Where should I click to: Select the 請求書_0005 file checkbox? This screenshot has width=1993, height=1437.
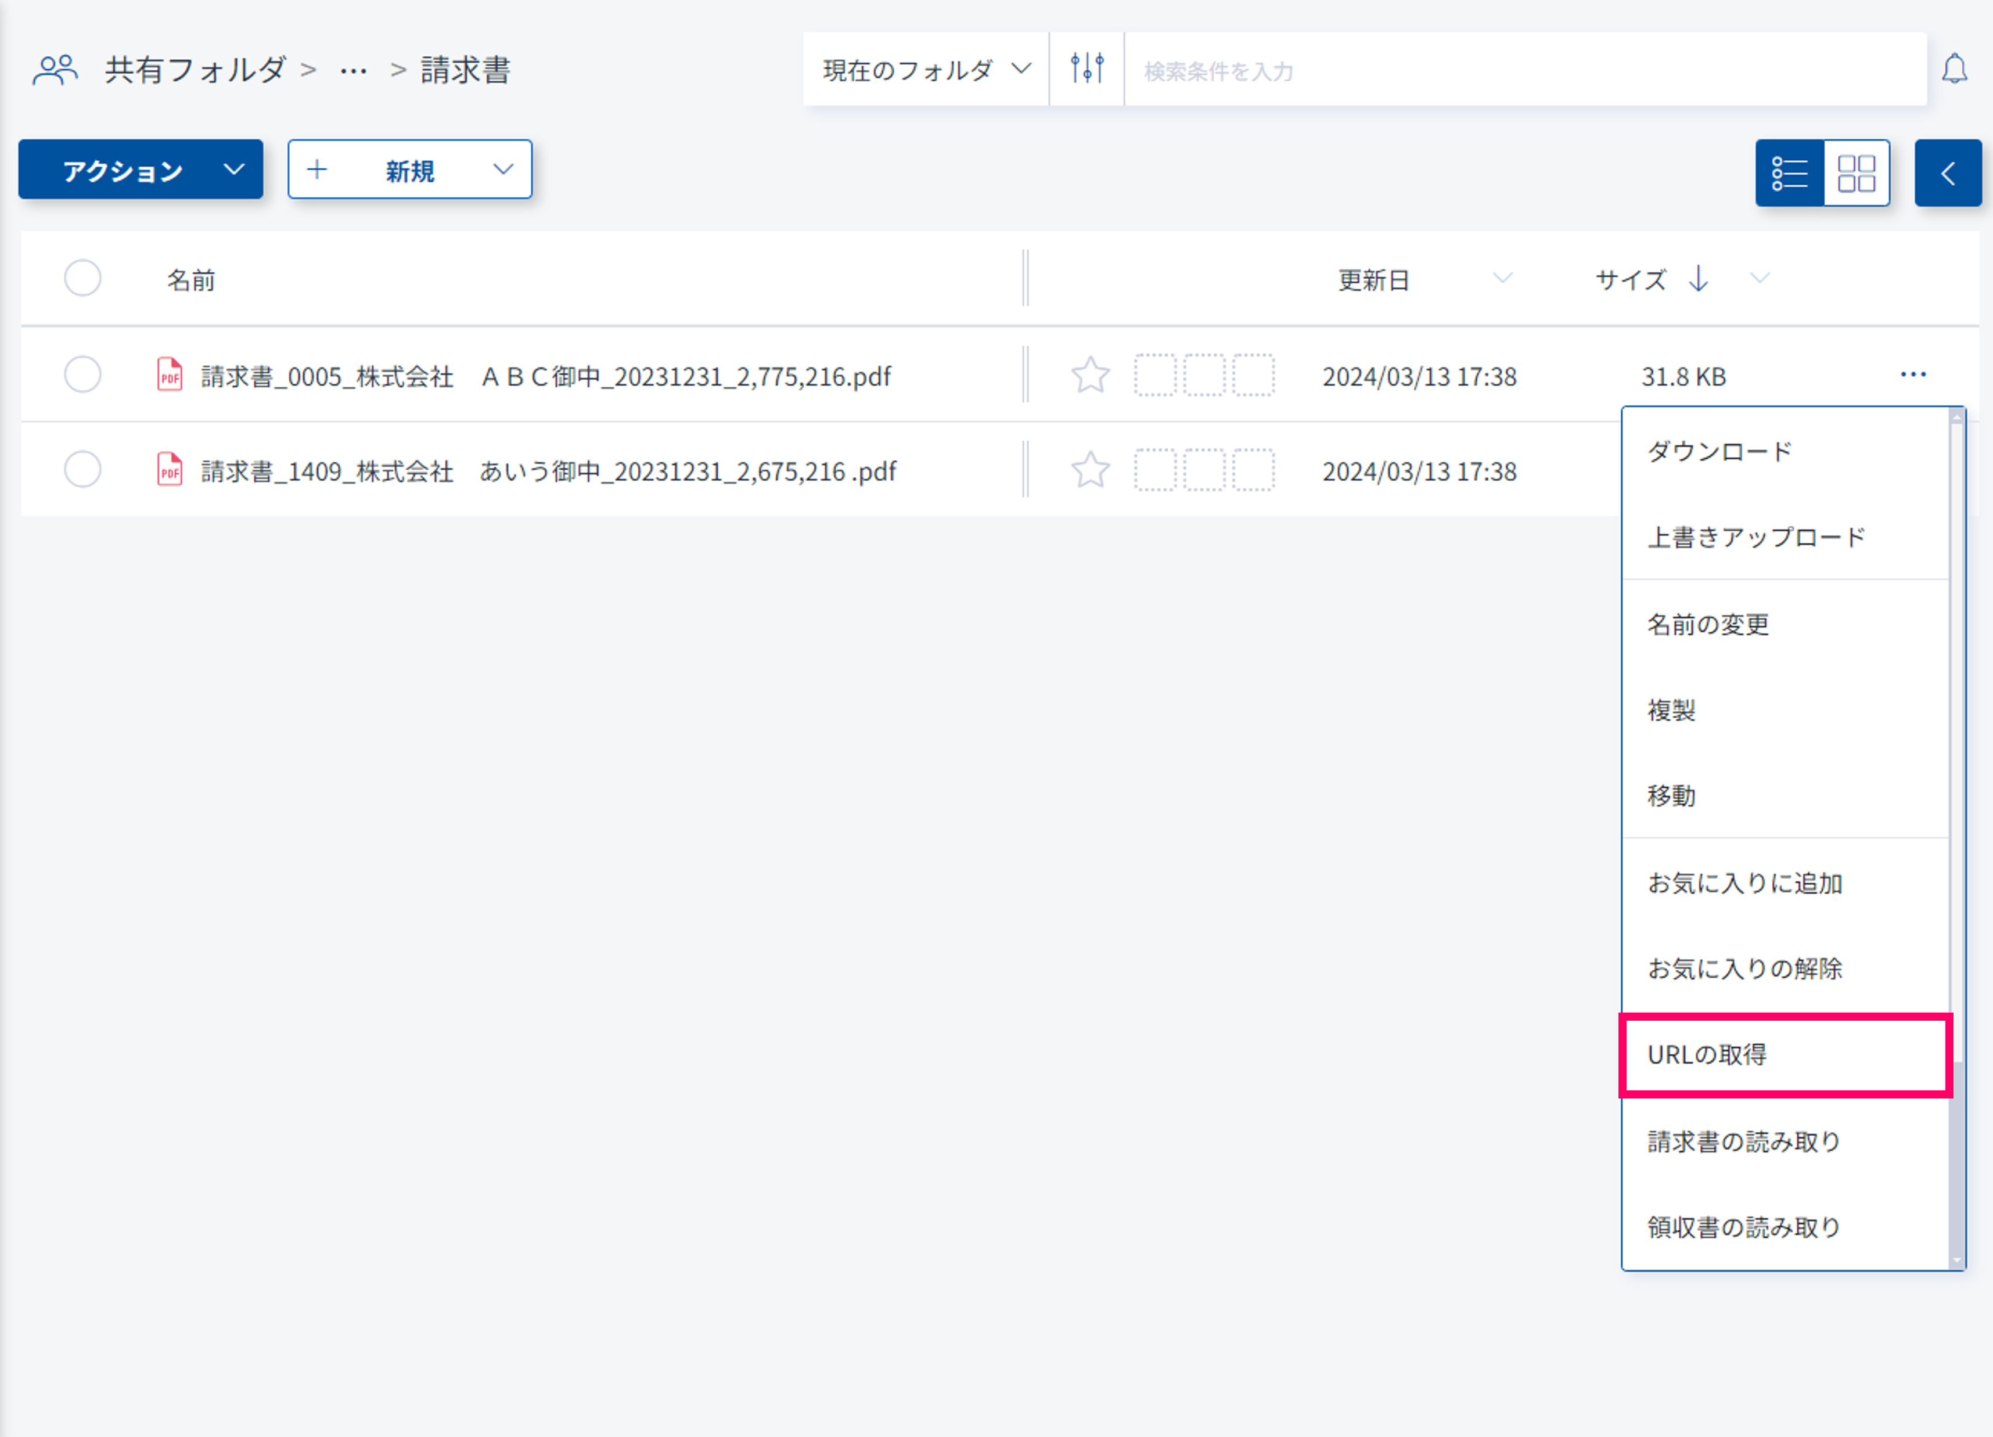pos(82,375)
